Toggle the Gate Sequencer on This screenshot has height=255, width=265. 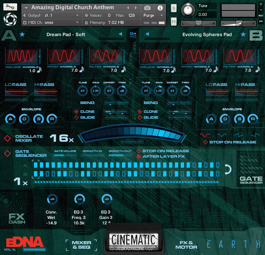pyautogui.click(x=8, y=154)
